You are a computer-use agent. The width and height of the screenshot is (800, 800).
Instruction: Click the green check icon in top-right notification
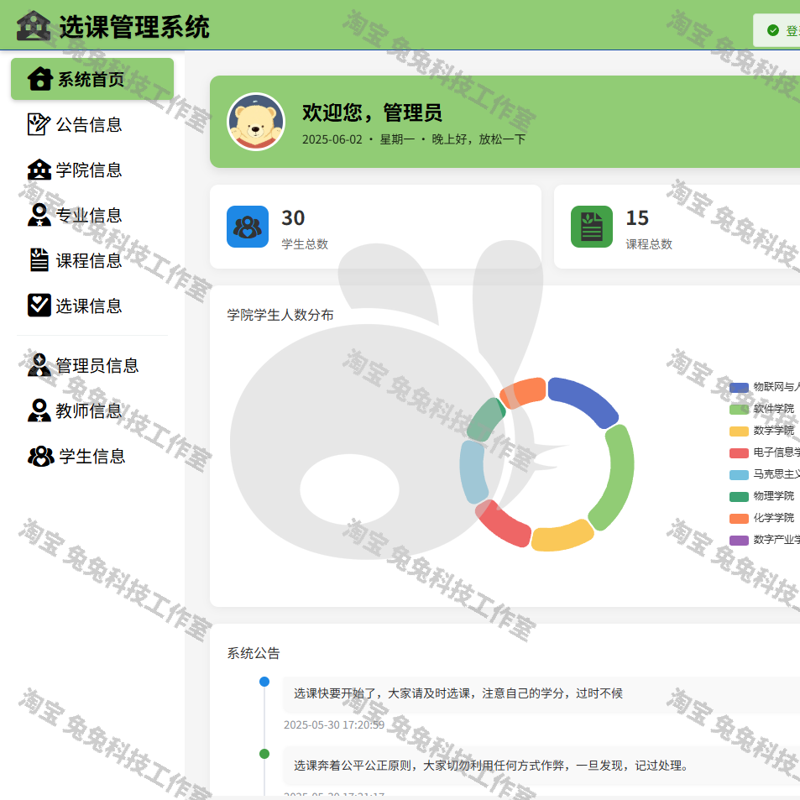[x=773, y=30]
